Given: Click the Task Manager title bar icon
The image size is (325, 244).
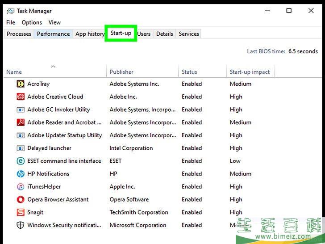Looking at the screenshot, I should 10,11.
